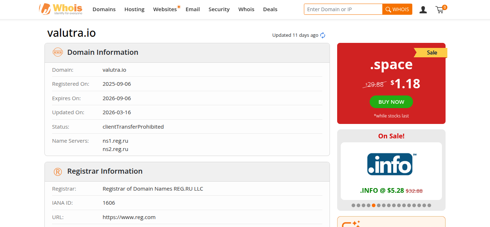This screenshot has width=490, height=227.
Task: Open the Whois menu item
Action: coord(246,9)
